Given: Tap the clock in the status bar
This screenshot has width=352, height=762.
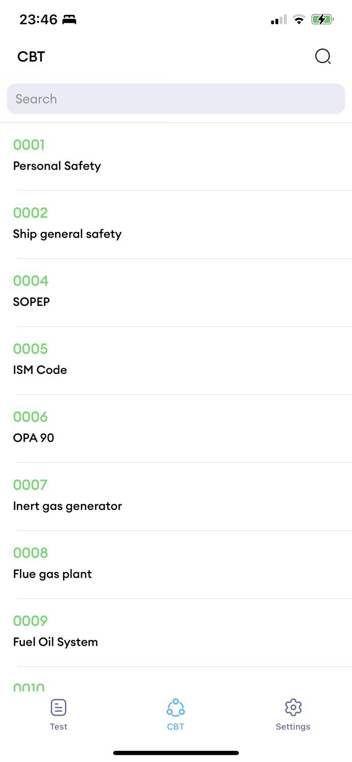Looking at the screenshot, I should [x=36, y=19].
